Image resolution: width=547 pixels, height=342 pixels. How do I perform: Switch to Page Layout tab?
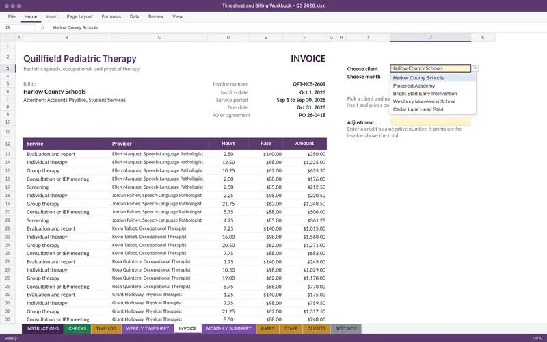click(x=79, y=16)
